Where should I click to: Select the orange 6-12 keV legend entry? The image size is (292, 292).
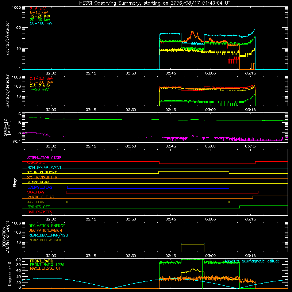tap(39, 12)
